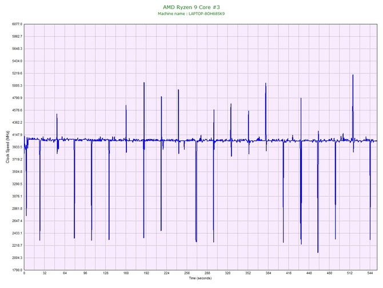Click the 5862.7 y-axis value
This screenshot has height=288, width=383.
click(17, 36)
